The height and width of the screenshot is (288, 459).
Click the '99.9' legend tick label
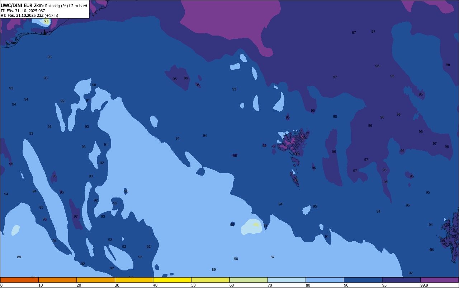[424, 285]
